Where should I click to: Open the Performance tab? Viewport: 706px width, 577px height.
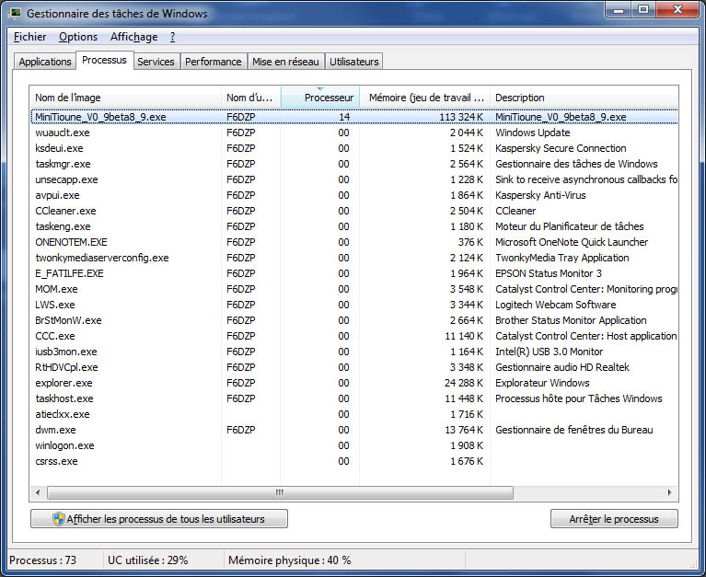(x=213, y=62)
